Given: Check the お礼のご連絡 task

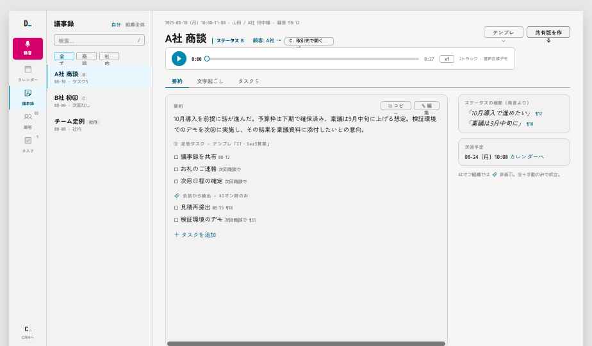Looking at the screenshot, I should point(176,169).
